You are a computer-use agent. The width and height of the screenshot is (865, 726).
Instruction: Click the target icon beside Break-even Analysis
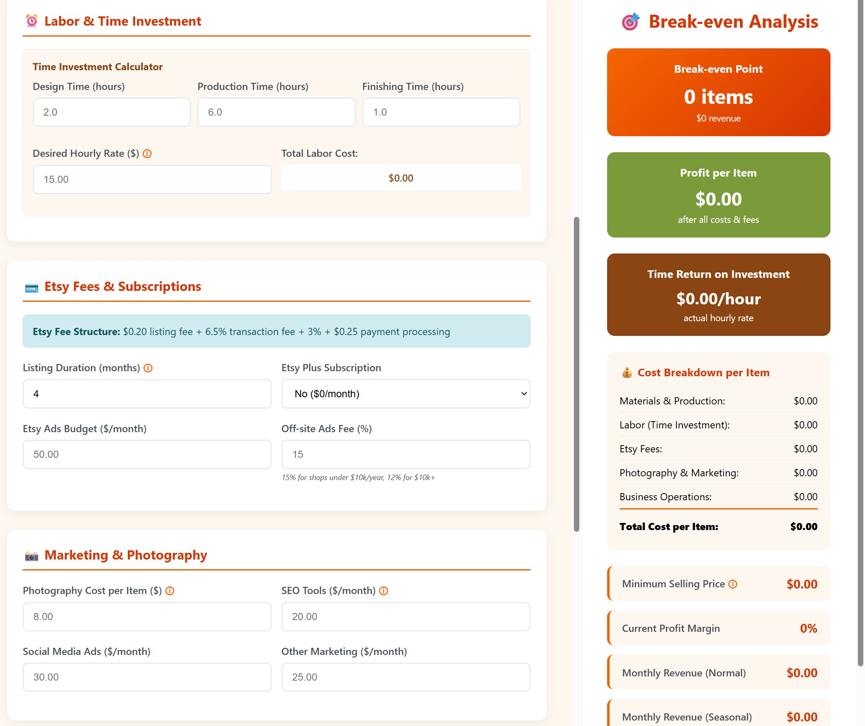(x=630, y=22)
